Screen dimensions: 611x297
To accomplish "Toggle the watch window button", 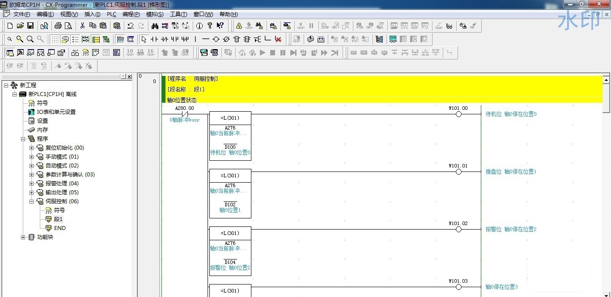I will point(30,53).
